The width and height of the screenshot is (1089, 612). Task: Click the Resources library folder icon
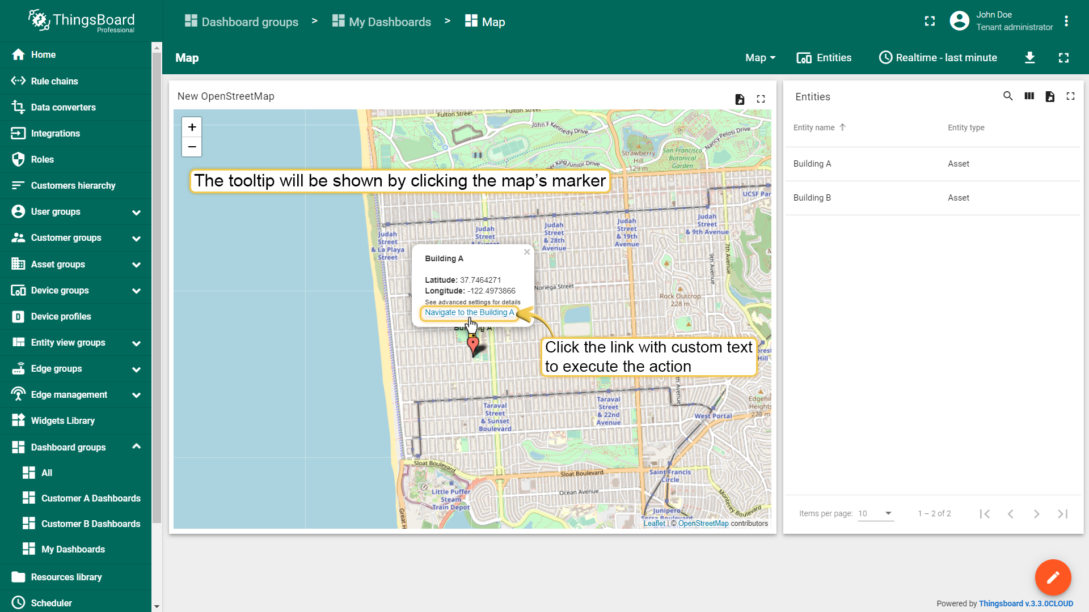18,577
